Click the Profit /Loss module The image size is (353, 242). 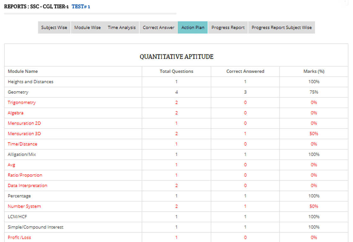[x=19, y=238]
